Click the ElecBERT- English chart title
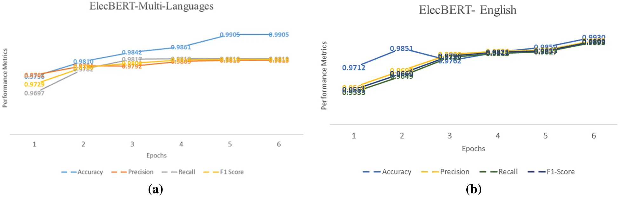619x197 pixels. click(x=468, y=10)
